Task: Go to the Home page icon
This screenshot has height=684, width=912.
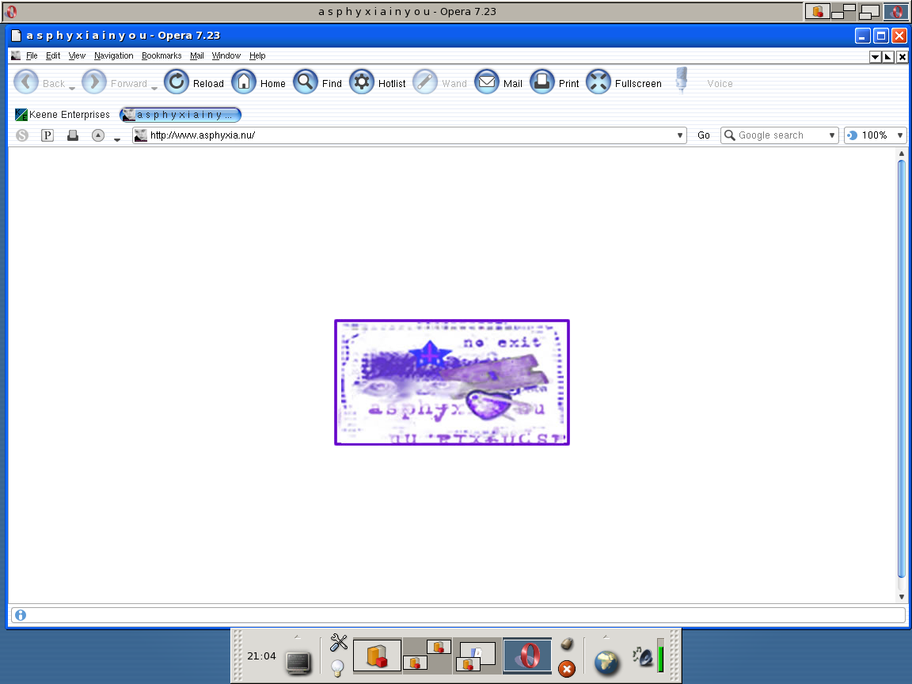Action: point(244,82)
